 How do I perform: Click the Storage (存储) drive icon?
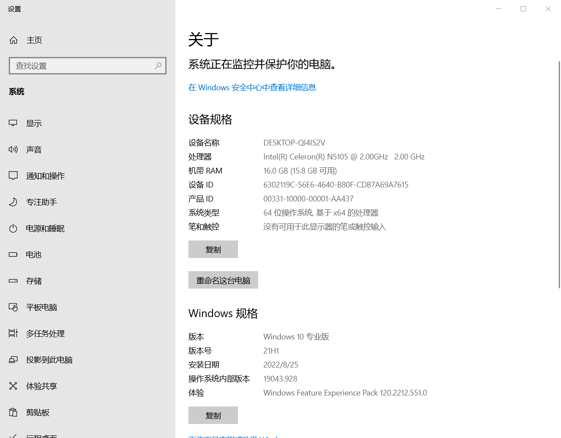(13, 281)
